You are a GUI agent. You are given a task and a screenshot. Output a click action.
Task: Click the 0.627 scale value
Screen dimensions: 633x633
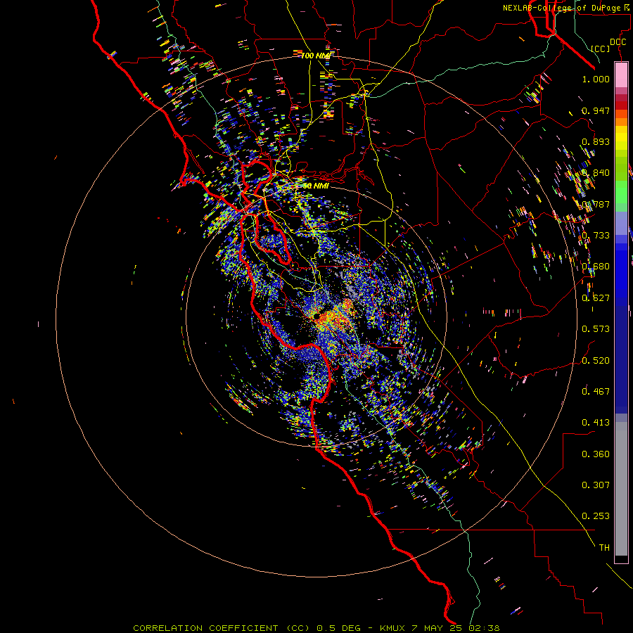point(596,298)
